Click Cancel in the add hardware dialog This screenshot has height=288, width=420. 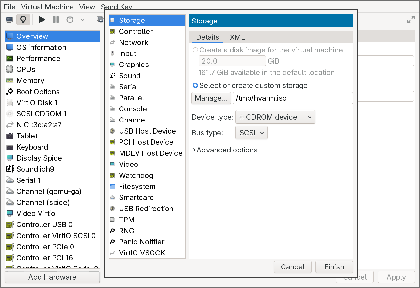point(292,267)
